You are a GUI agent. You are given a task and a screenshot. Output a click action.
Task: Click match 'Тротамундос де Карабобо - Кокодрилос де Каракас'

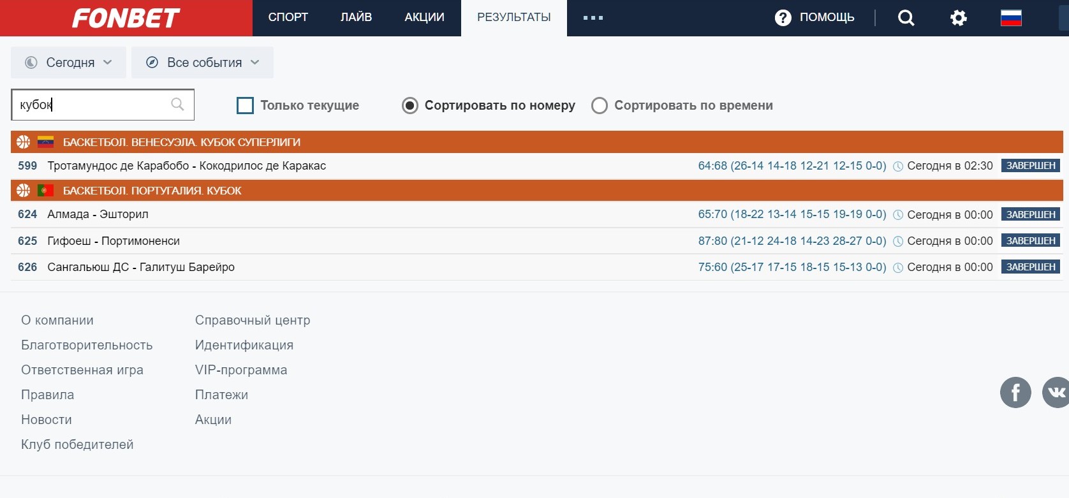[187, 166]
